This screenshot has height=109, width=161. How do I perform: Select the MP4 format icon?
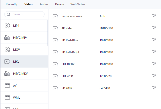(7, 25)
